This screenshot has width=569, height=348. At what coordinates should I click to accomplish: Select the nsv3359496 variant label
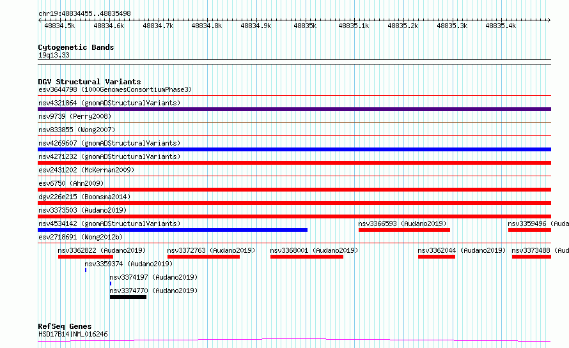[538, 223]
